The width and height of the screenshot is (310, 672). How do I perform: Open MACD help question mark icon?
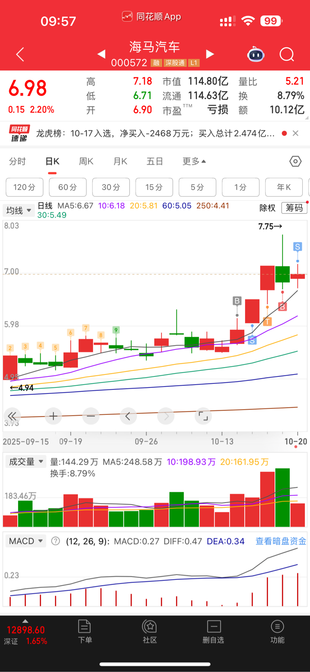tap(56, 541)
